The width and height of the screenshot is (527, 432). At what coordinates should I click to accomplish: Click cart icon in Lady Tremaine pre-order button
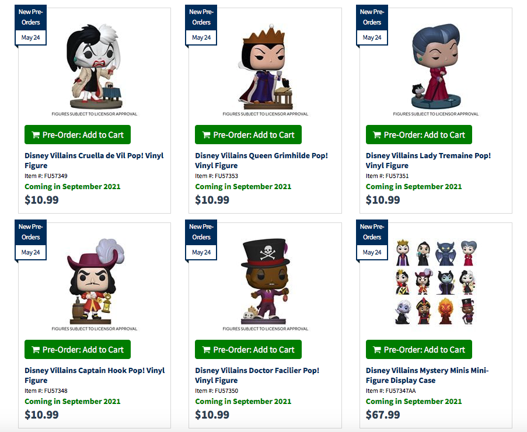[x=377, y=135]
